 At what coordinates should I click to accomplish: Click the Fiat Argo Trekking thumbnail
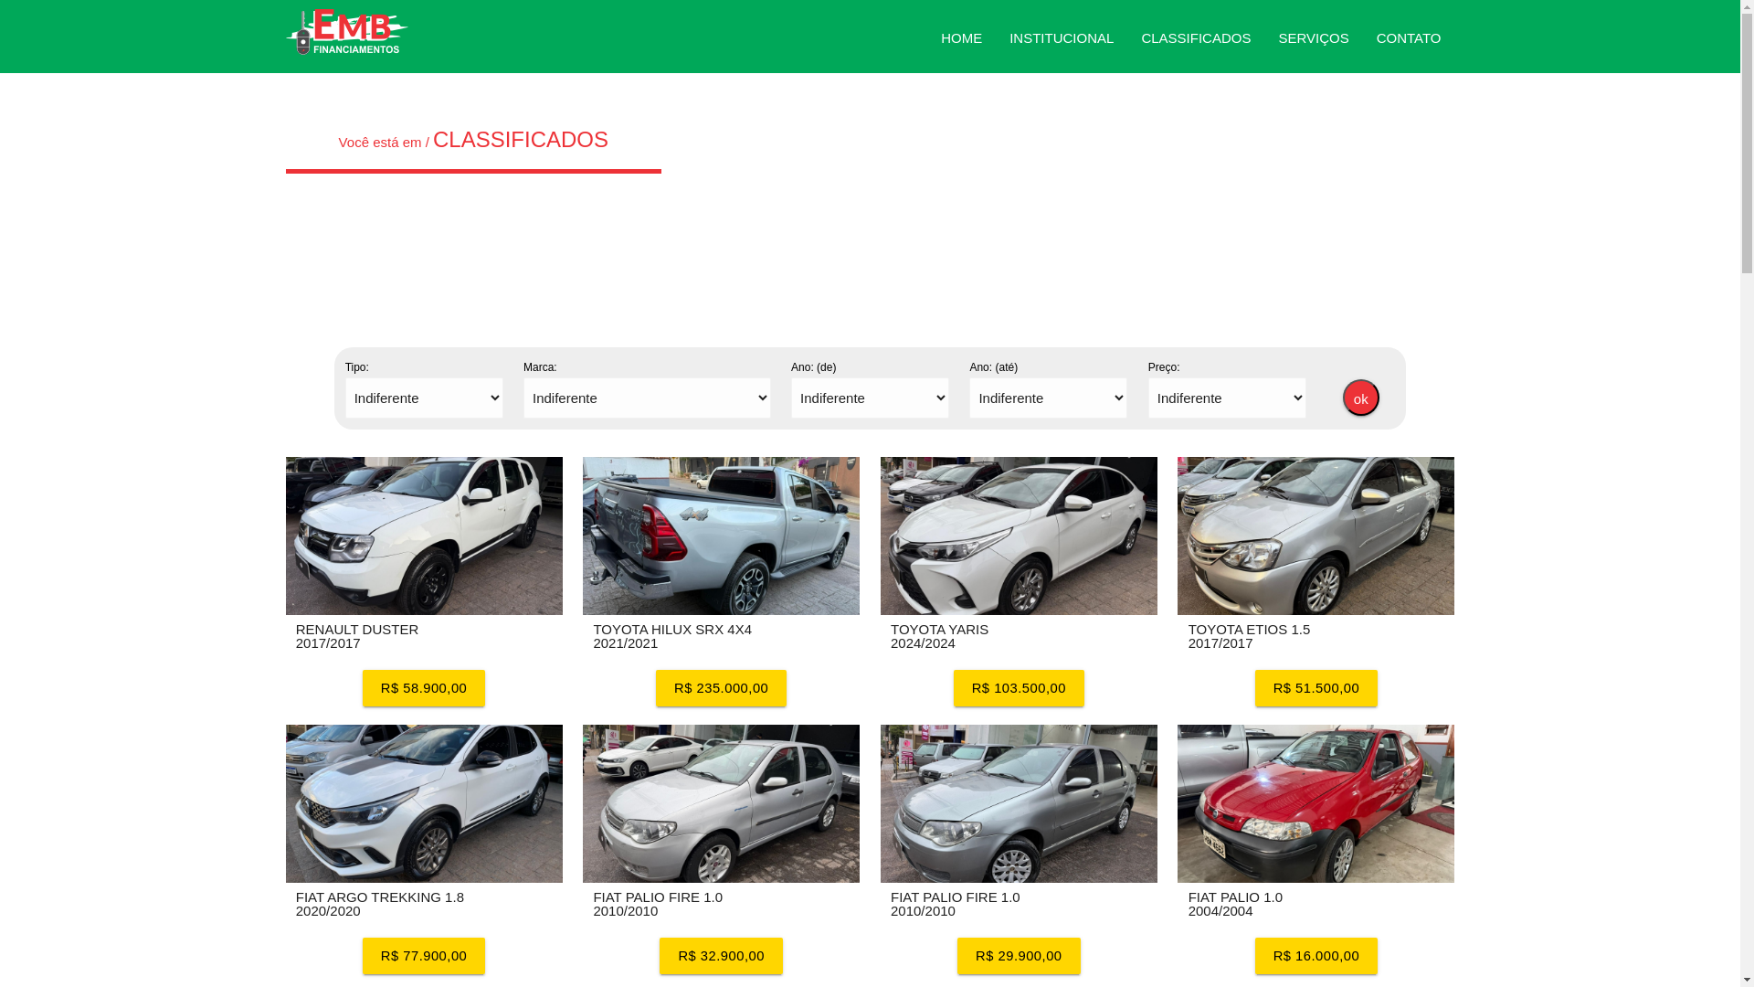[424, 803]
